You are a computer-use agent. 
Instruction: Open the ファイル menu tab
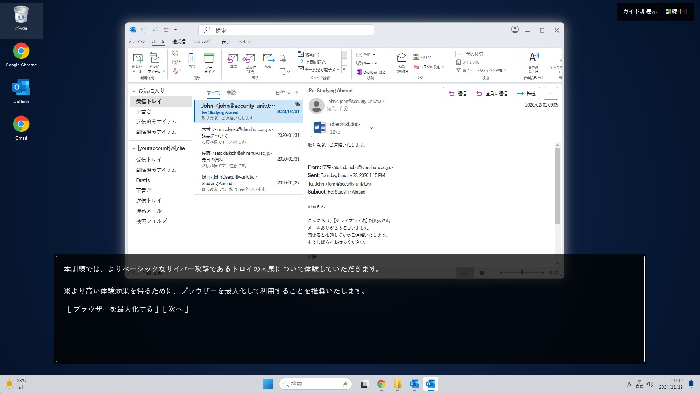coord(136,42)
